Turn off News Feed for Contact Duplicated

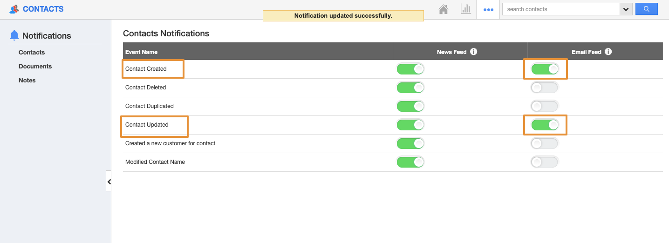(x=410, y=106)
